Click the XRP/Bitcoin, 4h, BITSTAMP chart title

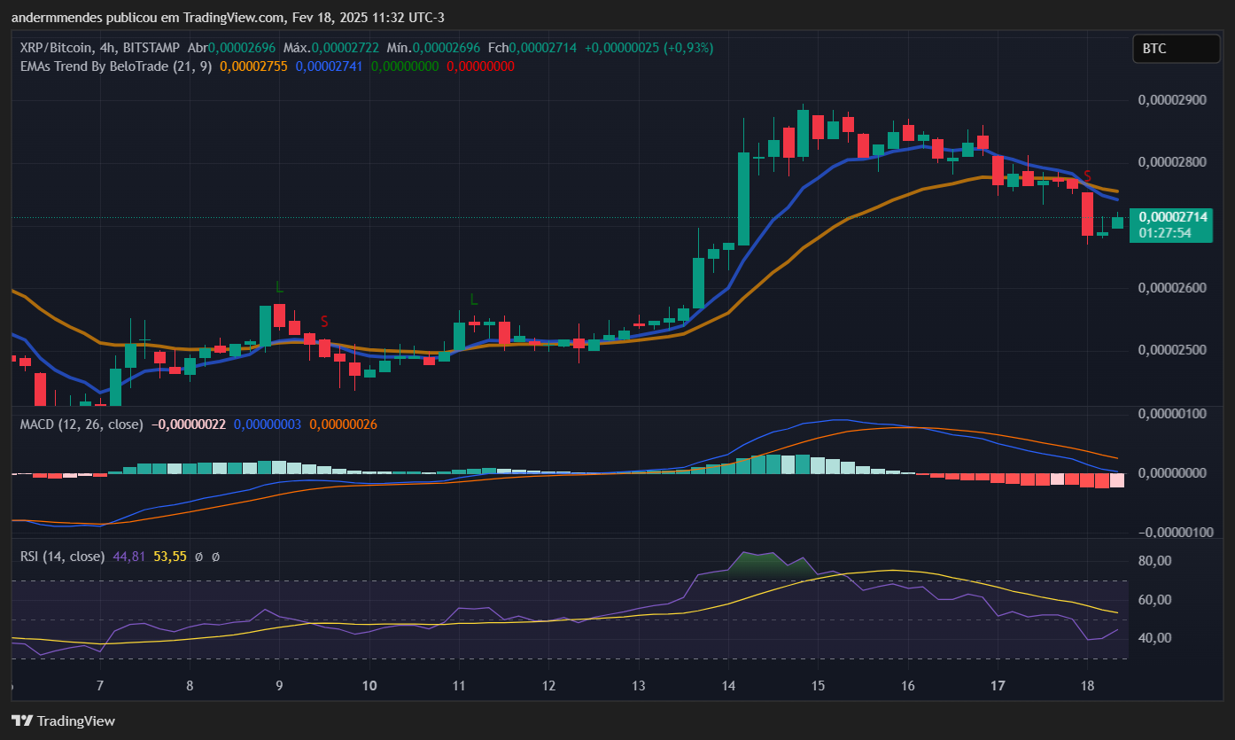pos(100,48)
